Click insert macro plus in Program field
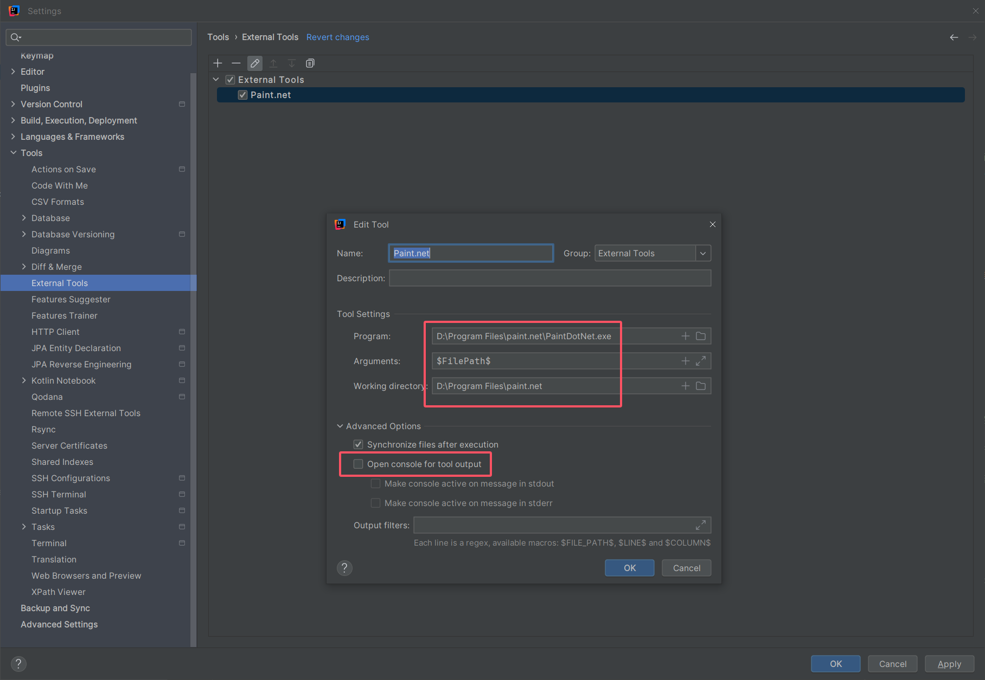The image size is (985, 680). (x=686, y=336)
